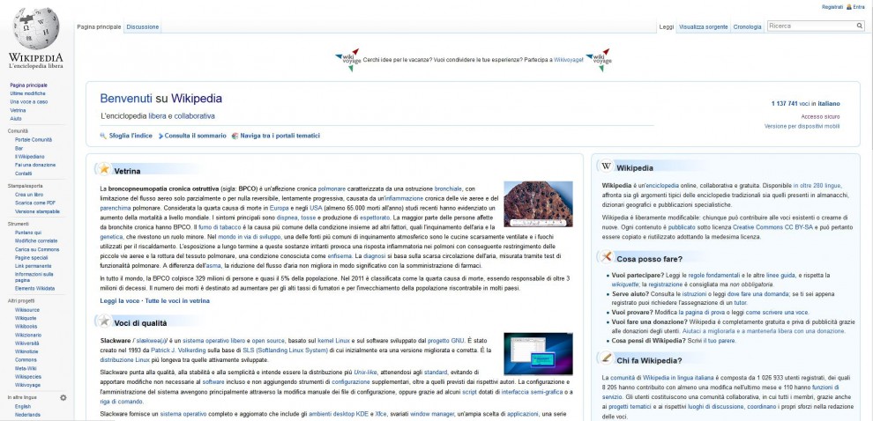Click the left Wikivoyage logo in banner
The height and width of the screenshot is (421, 873).
(348, 60)
